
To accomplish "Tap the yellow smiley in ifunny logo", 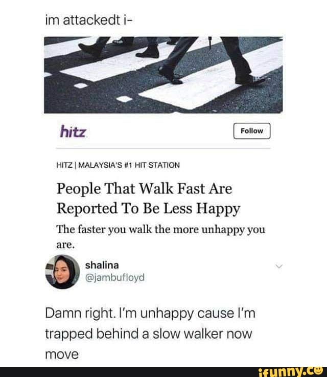I will [x=319, y=370].
